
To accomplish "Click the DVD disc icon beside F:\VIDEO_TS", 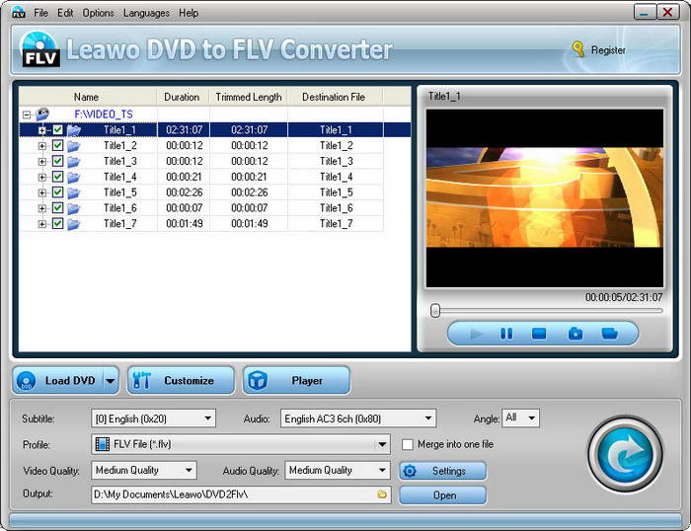I will 42,114.
